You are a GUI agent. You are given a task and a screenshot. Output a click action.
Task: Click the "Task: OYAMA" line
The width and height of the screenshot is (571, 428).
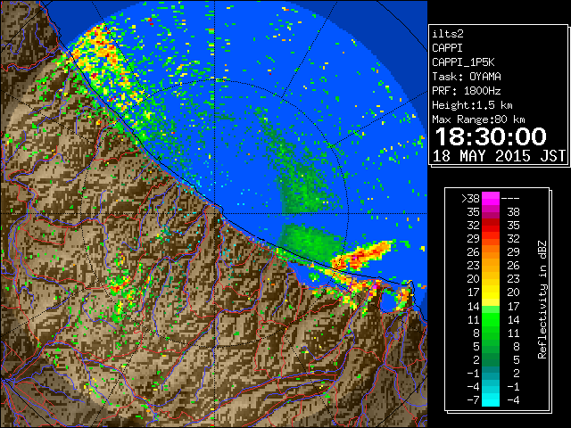point(467,77)
